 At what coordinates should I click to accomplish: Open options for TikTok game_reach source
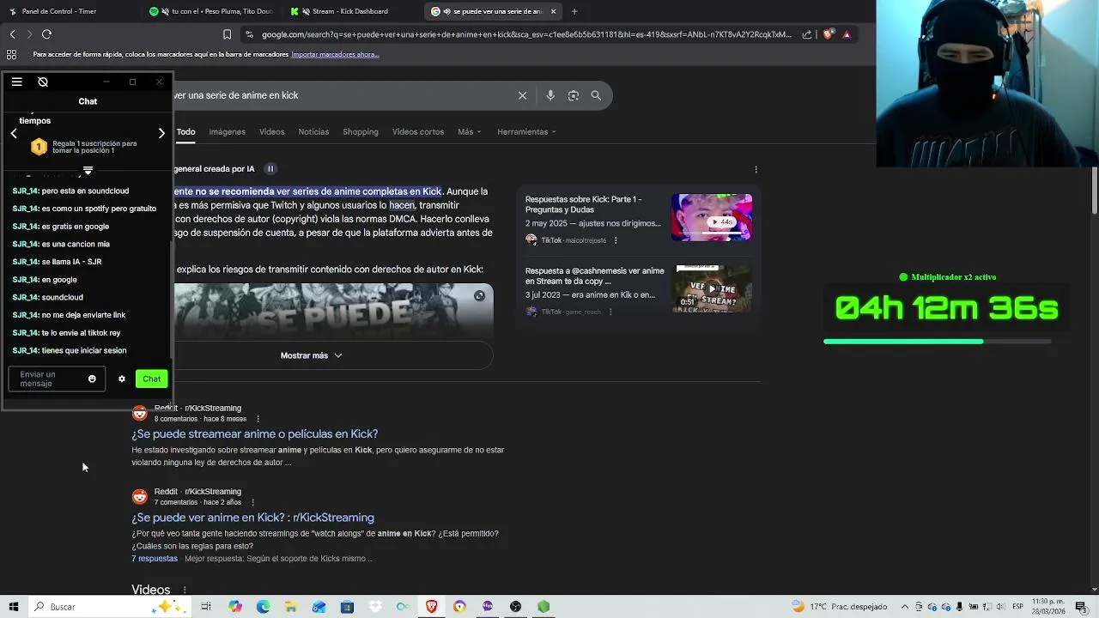pos(610,312)
